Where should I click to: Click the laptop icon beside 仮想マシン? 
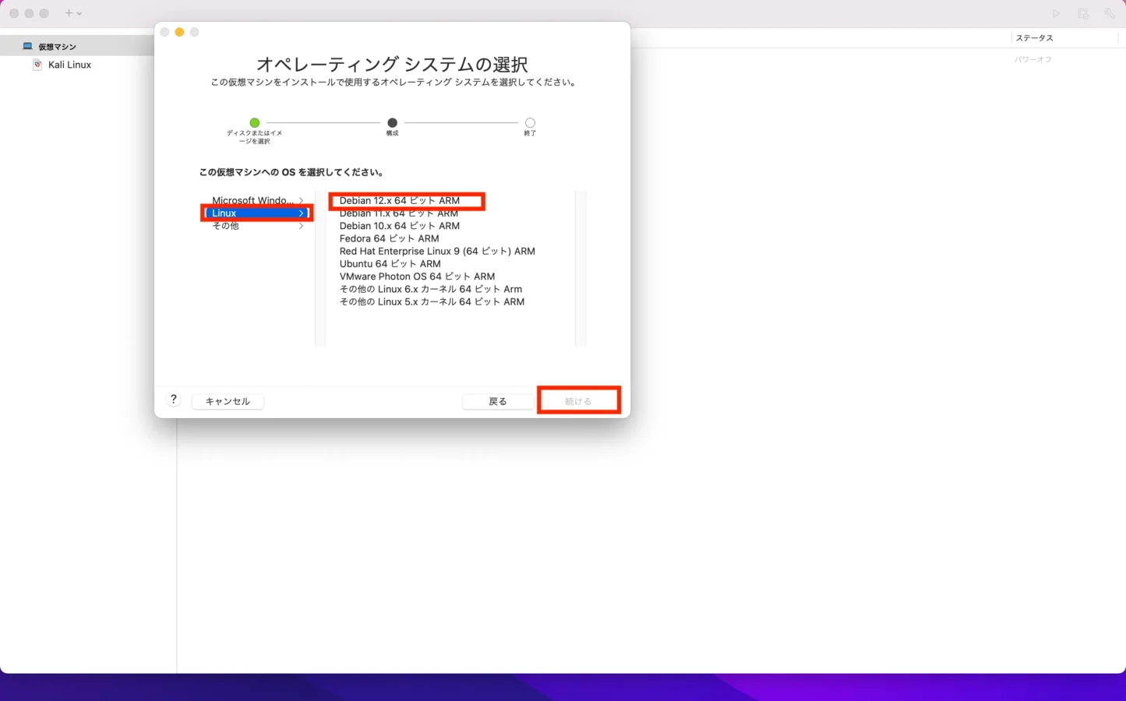[x=27, y=47]
